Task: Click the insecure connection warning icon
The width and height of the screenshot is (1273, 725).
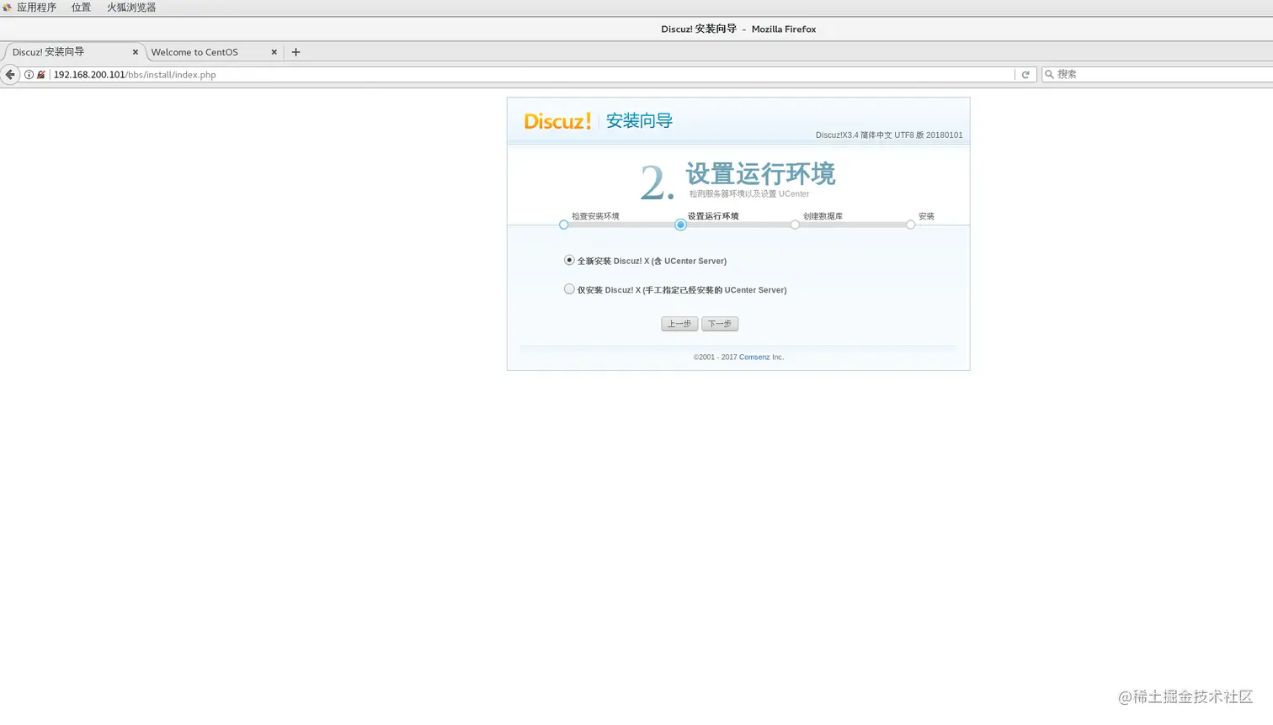Action: tap(40, 75)
